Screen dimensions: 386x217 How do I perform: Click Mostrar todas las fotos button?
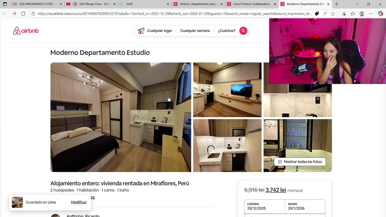coord(300,162)
